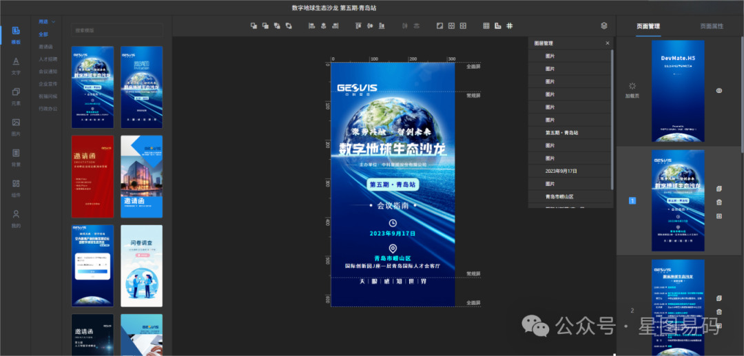
Task: Align selection to the left edge
Action: coord(312,25)
